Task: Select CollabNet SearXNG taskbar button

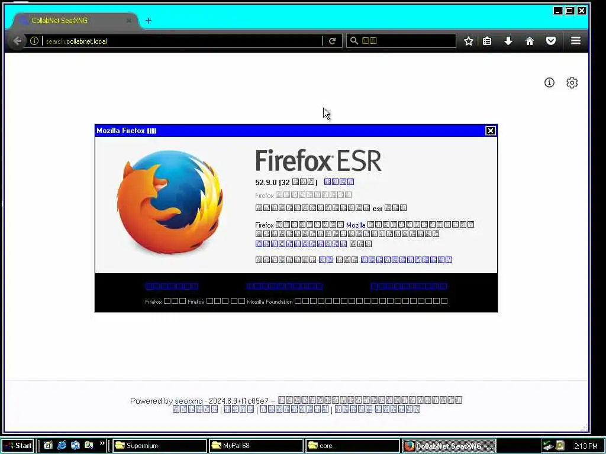Action: [x=449, y=446]
